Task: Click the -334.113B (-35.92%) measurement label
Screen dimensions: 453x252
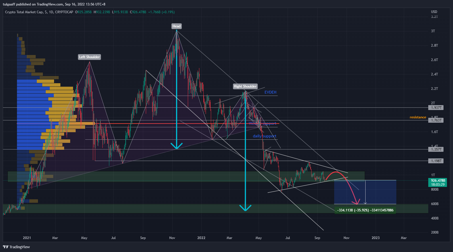Action: coord(365,210)
